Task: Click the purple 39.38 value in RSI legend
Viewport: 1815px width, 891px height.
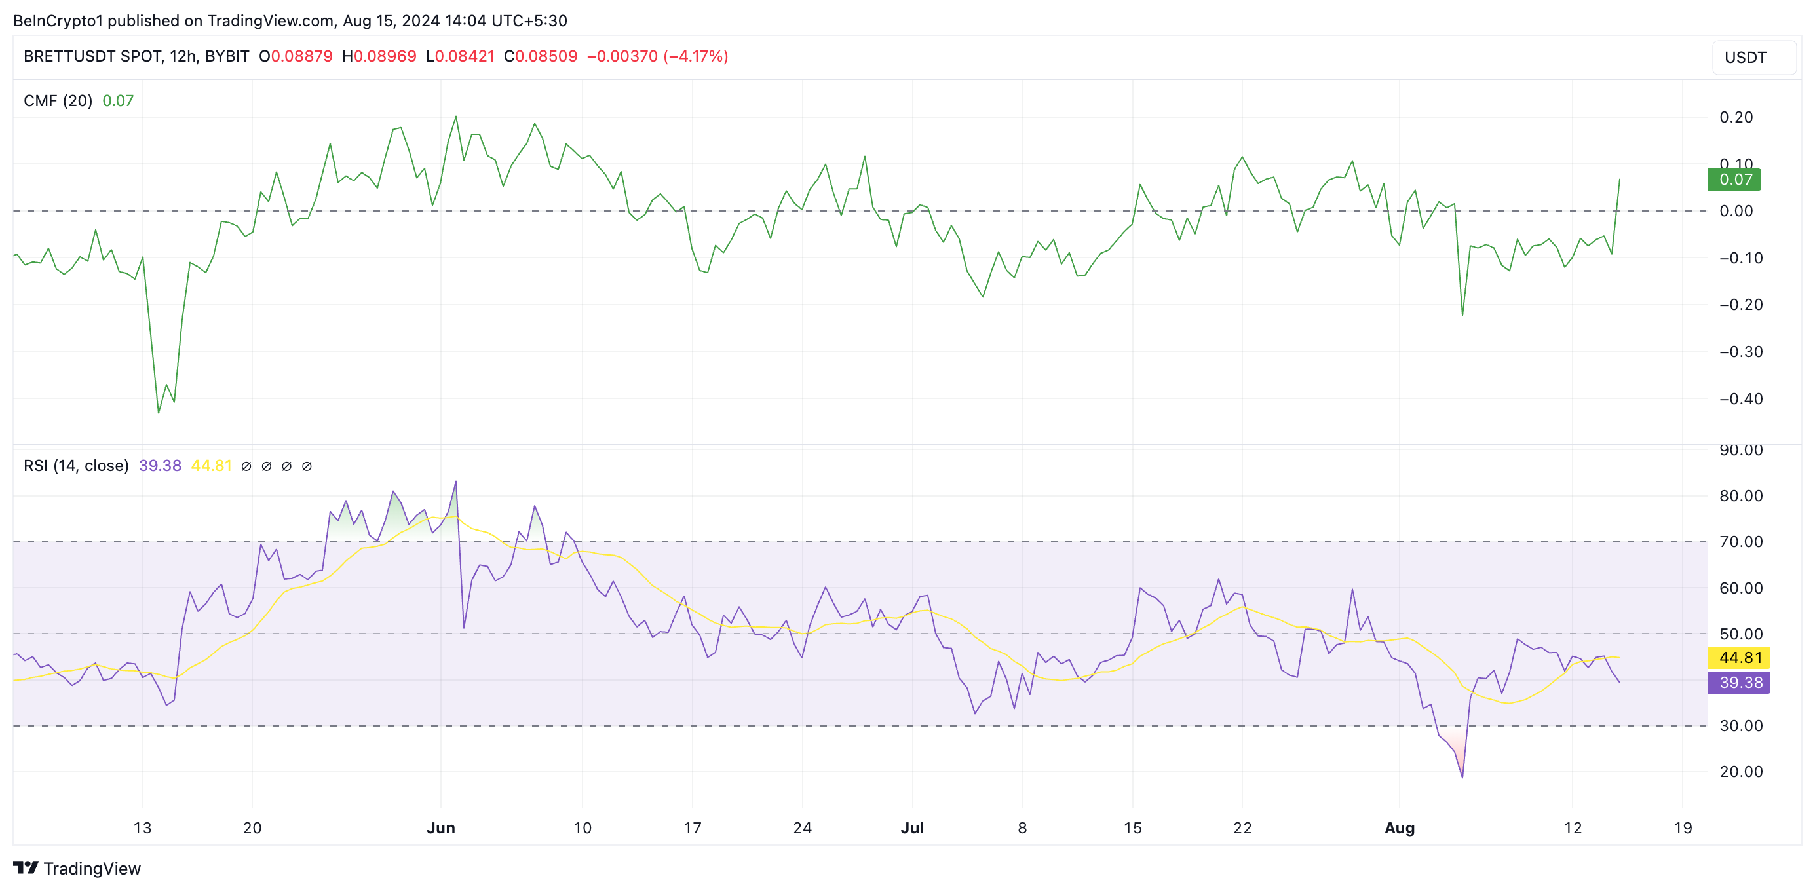Action: (x=160, y=466)
